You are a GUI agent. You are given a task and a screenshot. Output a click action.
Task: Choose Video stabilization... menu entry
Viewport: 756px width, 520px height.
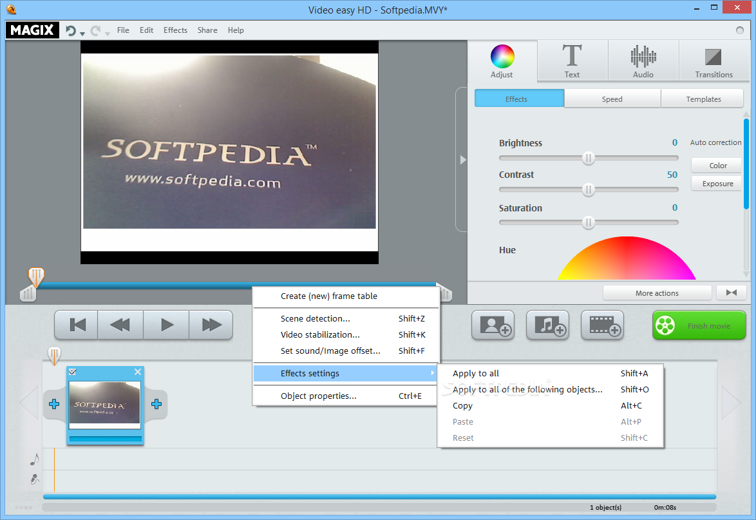click(x=346, y=335)
